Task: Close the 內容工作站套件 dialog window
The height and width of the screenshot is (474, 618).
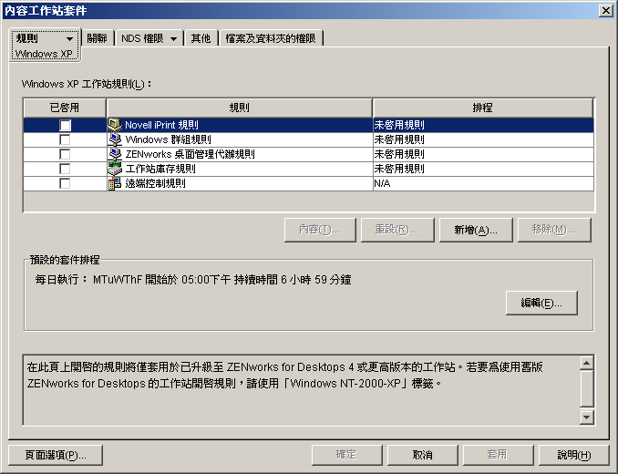Action: tap(605, 11)
